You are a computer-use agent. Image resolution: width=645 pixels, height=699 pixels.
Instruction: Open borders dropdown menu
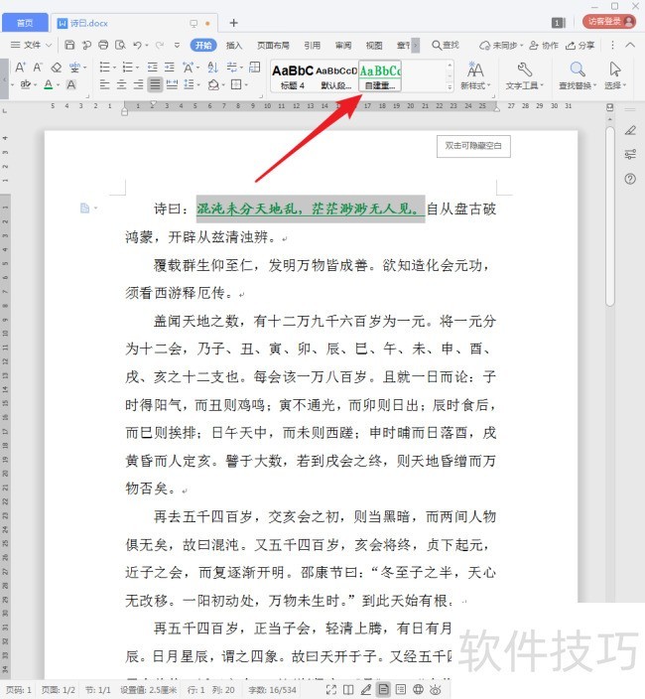(246, 84)
